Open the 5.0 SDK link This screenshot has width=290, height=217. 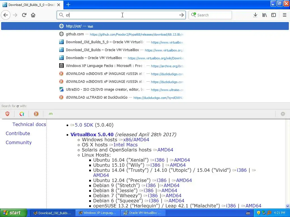[84, 125]
